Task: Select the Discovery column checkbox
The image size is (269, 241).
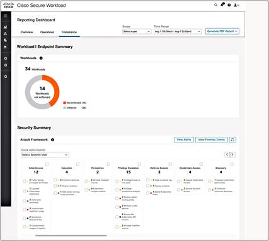Action: [x=232, y=164]
